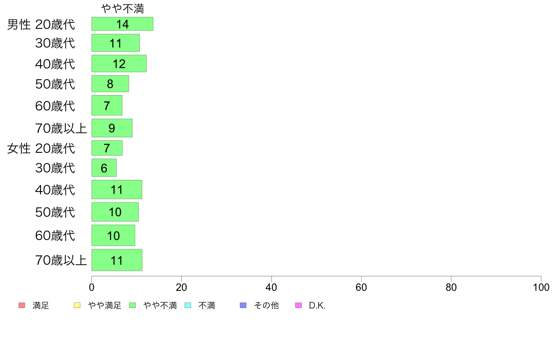This screenshot has width=554, height=343.
Task: Click the やや不満 column header above bars
Action: [123, 8]
